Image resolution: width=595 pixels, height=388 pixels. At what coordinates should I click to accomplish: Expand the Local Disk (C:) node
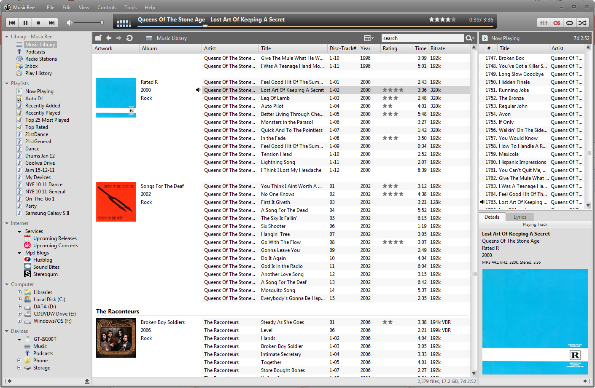coord(19,299)
